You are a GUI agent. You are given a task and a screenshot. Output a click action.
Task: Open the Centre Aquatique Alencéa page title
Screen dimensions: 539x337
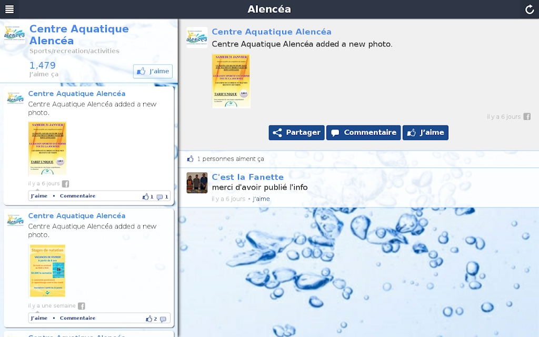[79, 35]
